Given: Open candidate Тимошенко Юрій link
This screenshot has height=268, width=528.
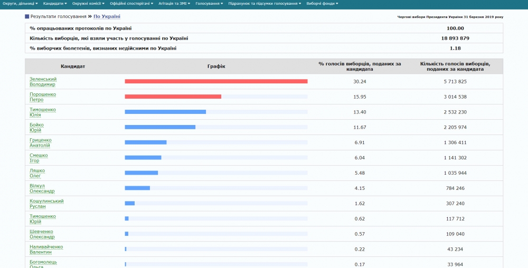Looking at the screenshot, I should (42, 219).
